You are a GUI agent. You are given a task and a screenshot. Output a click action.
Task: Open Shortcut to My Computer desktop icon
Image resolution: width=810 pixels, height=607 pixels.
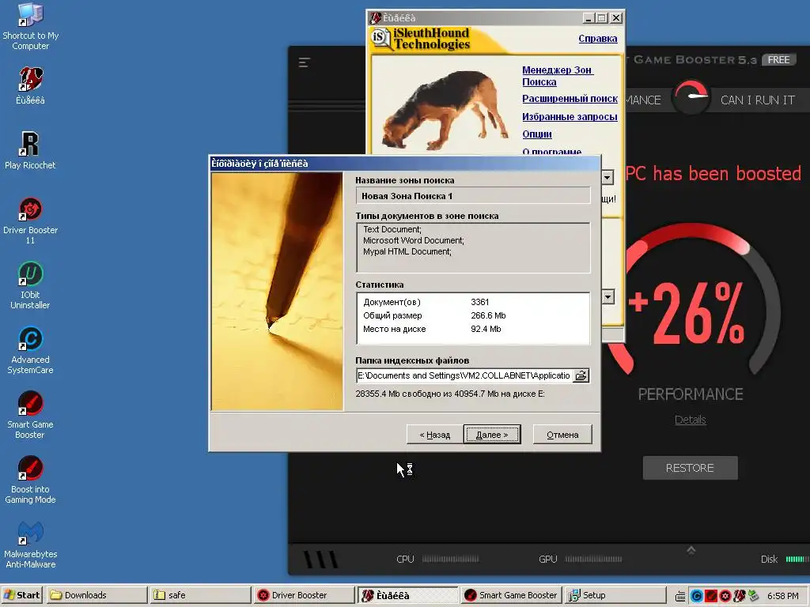[x=31, y=26]
